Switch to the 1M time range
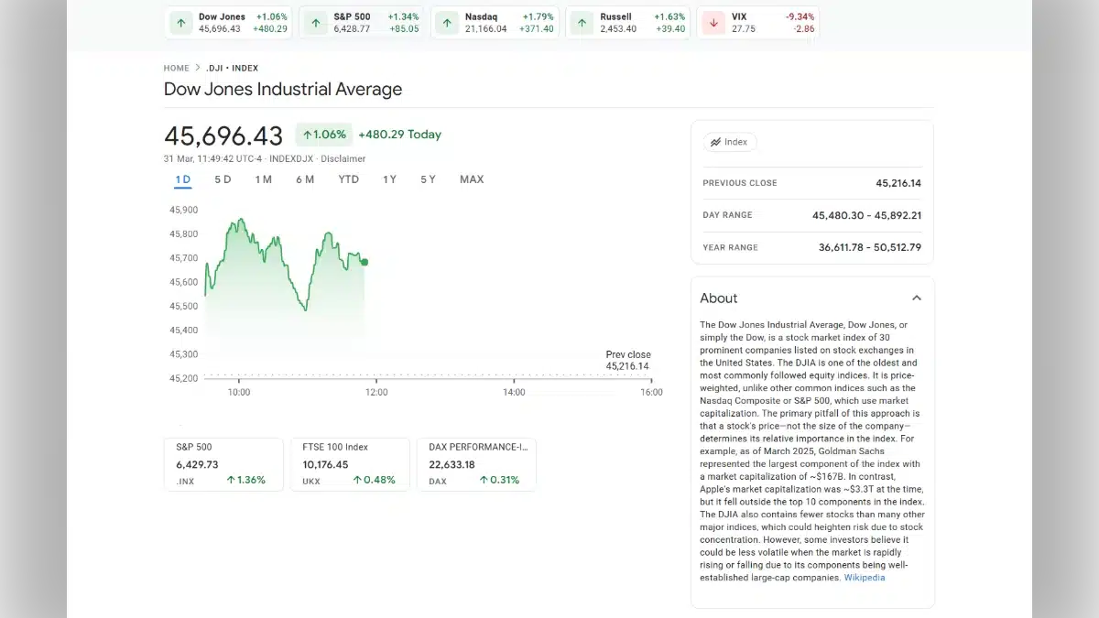This screenshot has width=1099, height=618. point(264,179)
